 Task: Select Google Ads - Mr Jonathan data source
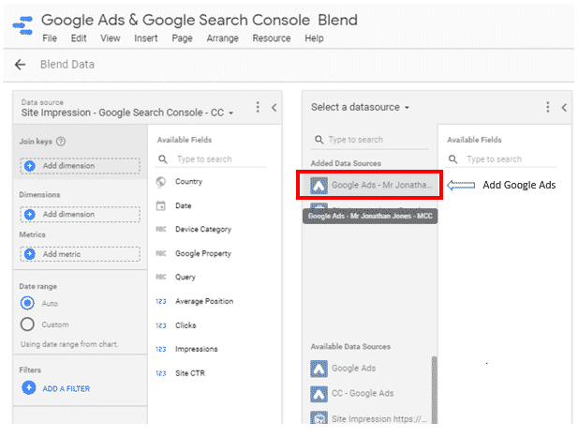tap(369, 185)
